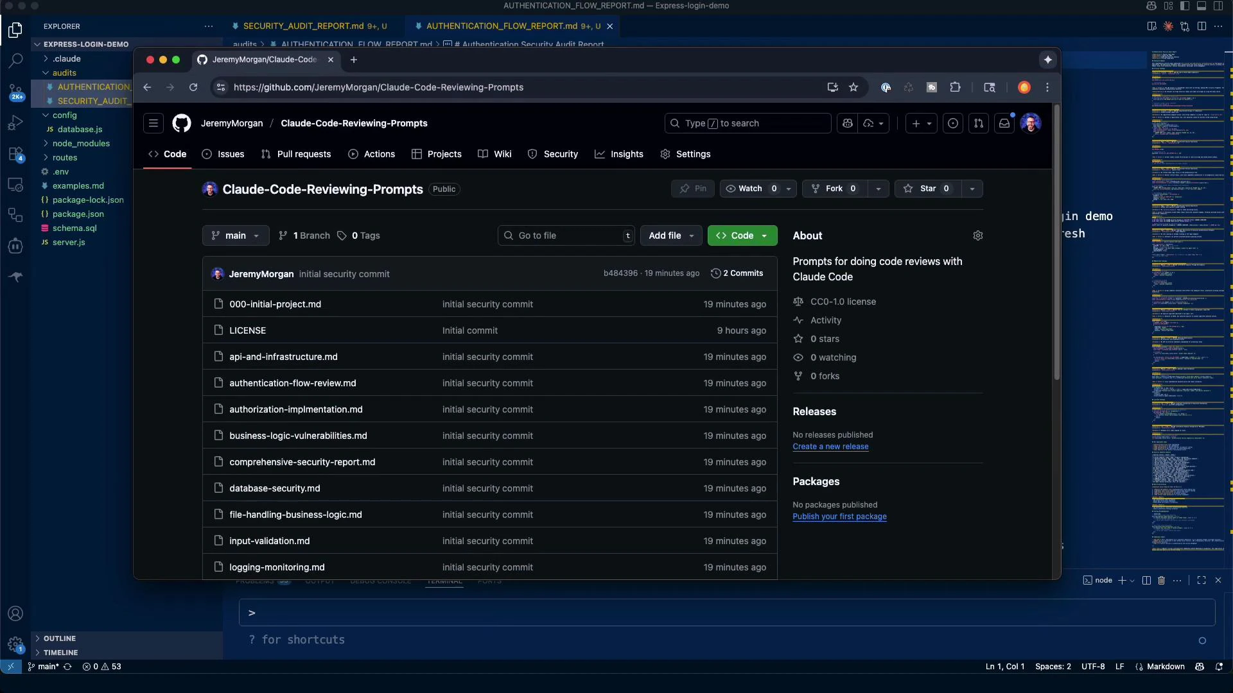Expand node_modules folder in Explorer
This screenshot has height=693, width=1233.
pyautogui.click(x=81, y=144)
